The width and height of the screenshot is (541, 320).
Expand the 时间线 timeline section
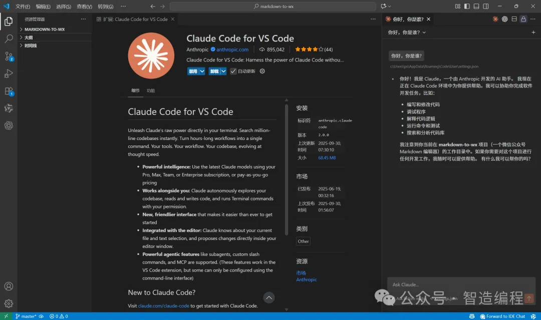tap(55, 45)
